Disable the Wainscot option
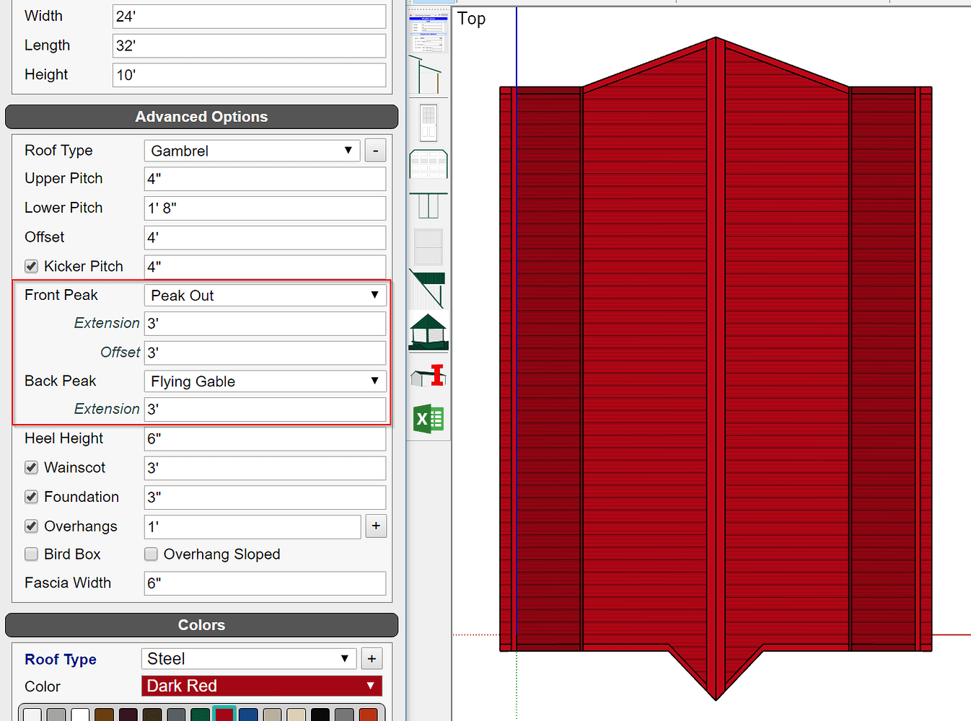The width and height of the screenshot is (971, 721). tap(31, 467)
